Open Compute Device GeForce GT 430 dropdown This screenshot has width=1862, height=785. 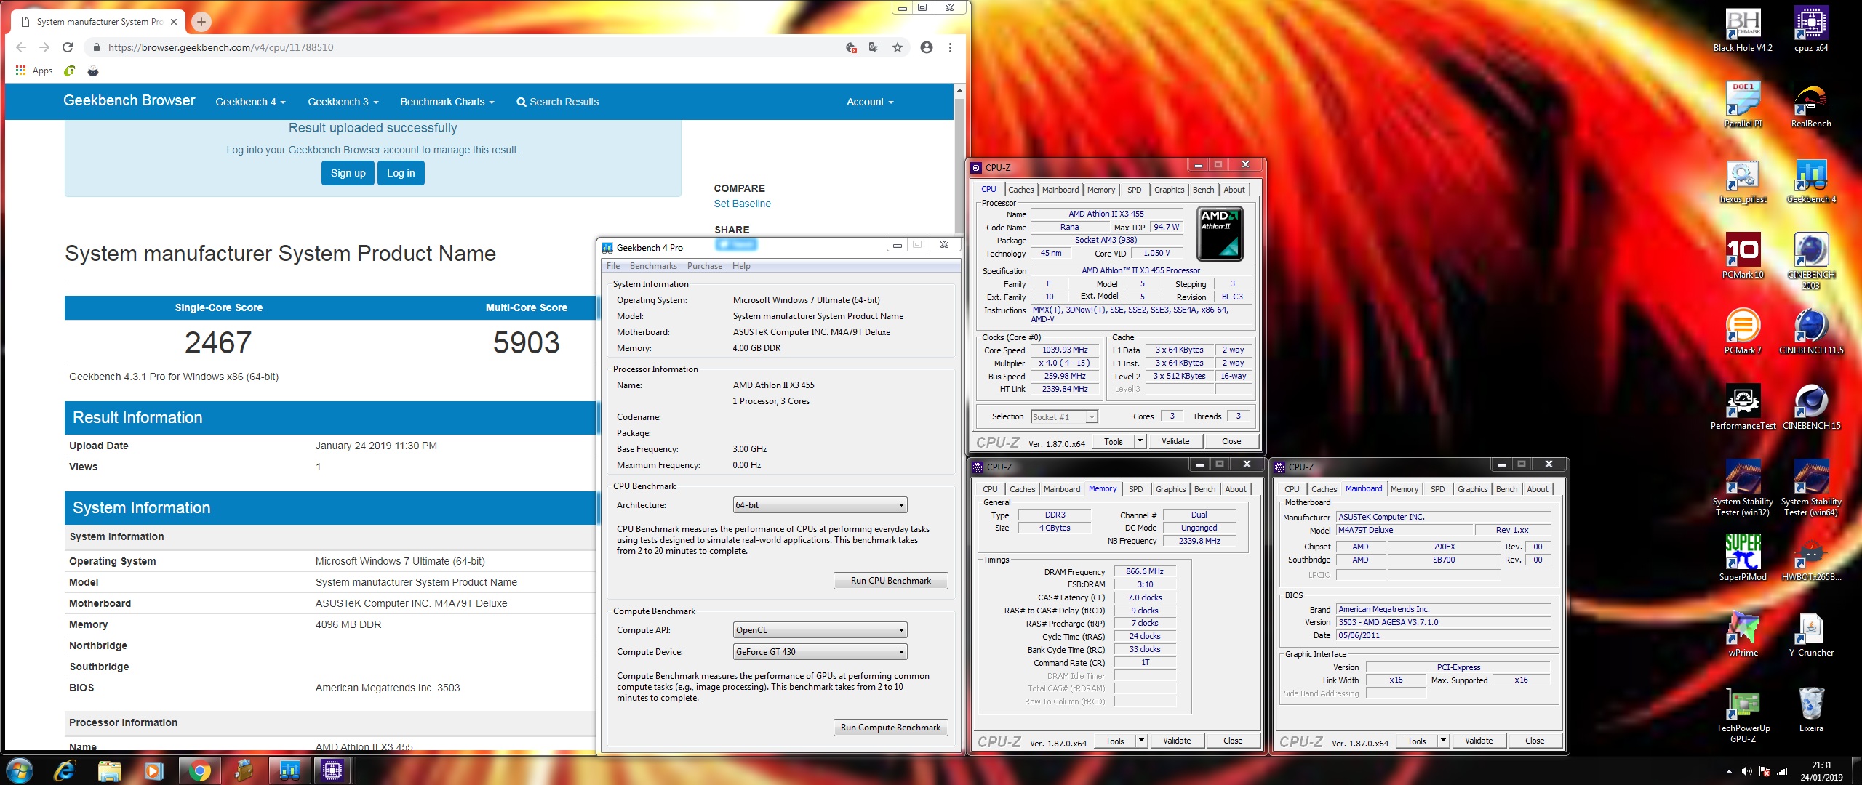[820, 652]
